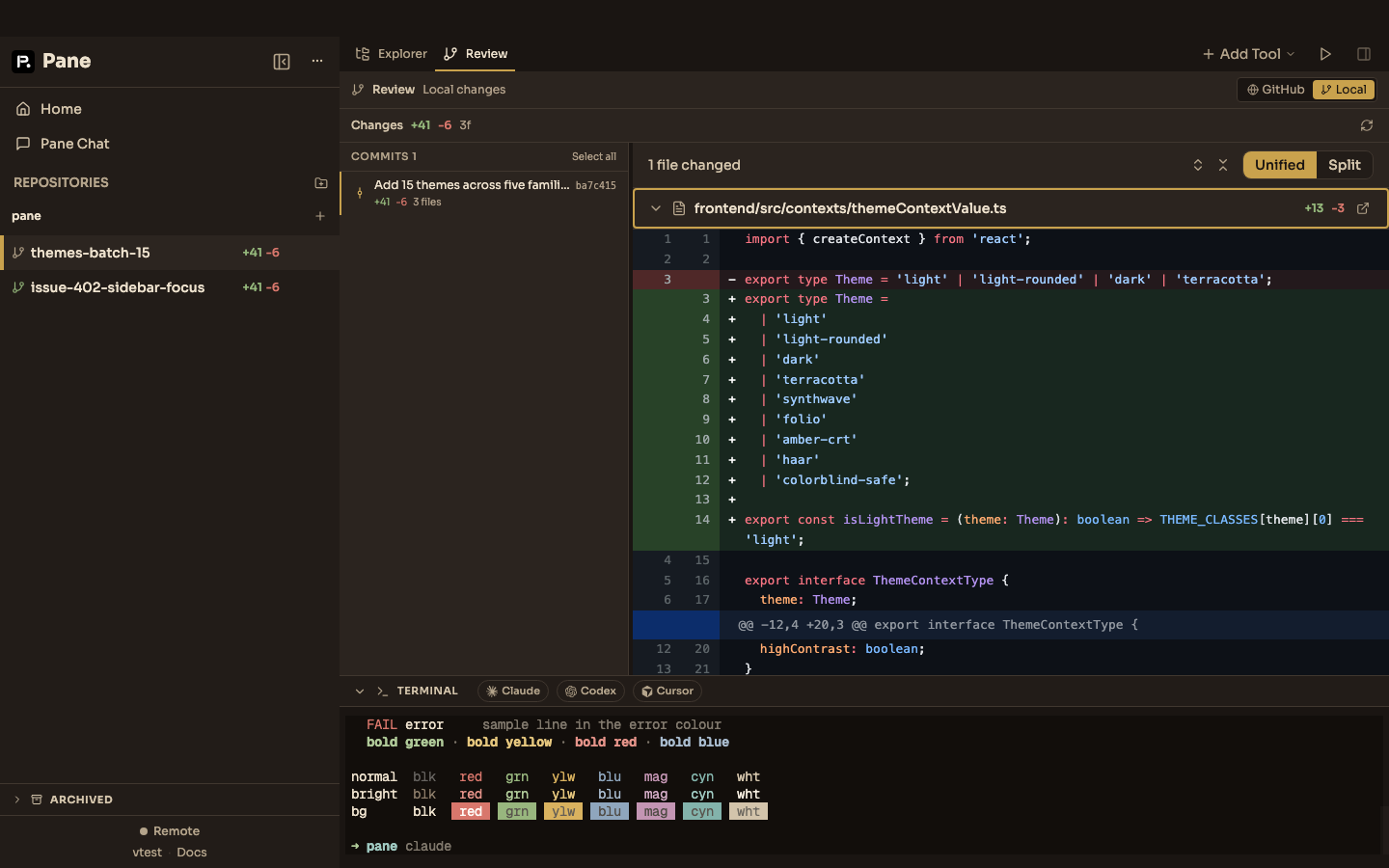Click the Terminal prompt icon
Image resolution: width=1389 pixels, height=868 pixels.
[383, 692]
